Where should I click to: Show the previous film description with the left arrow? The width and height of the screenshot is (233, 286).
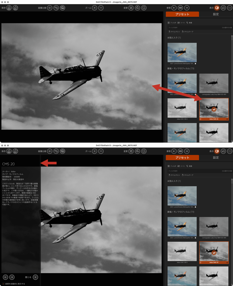click(x=5, y=277)
